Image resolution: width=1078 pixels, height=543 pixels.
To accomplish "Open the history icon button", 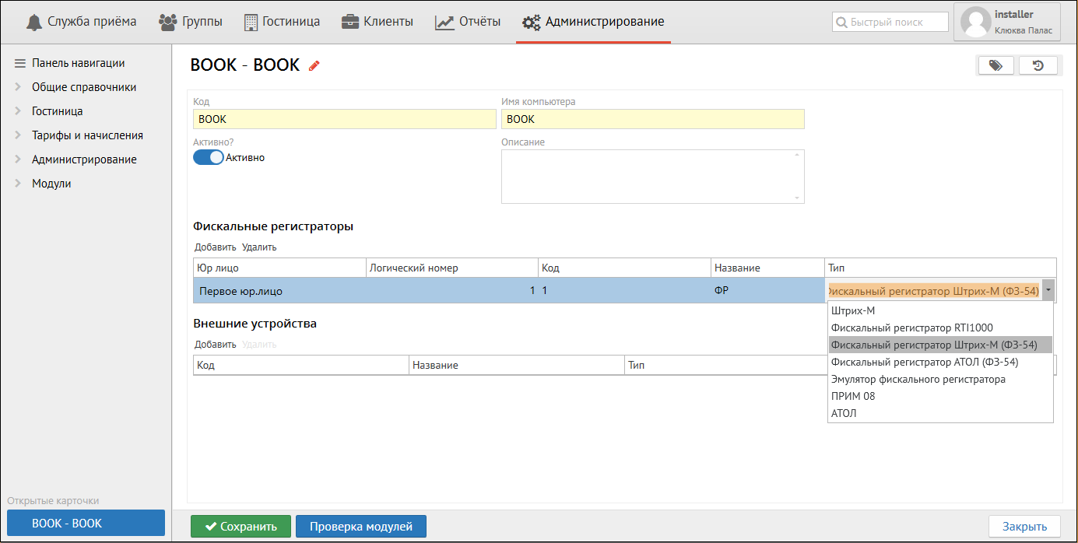I will [1038, 66].
